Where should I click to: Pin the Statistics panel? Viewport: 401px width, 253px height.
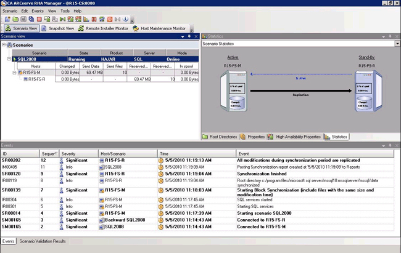(x=390, y=36)
